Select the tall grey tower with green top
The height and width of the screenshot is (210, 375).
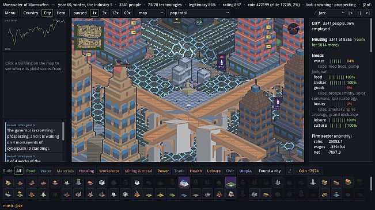coord(78,182)
